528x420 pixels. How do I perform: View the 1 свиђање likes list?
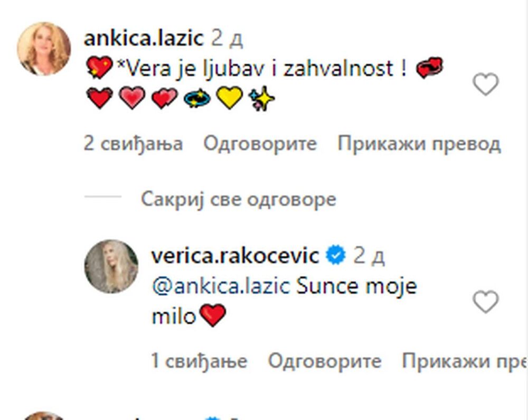(200, 361)
